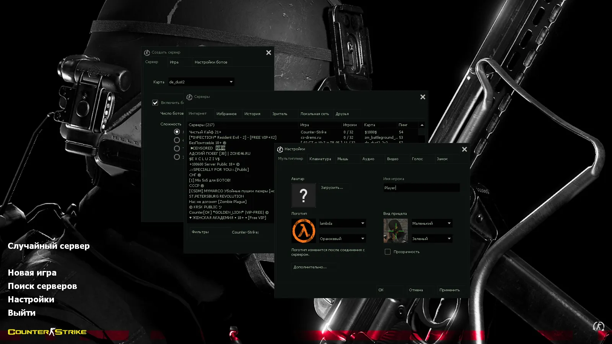Open the Фильтры panel
This screenshot has width=612, height=344.
point(200,232)
